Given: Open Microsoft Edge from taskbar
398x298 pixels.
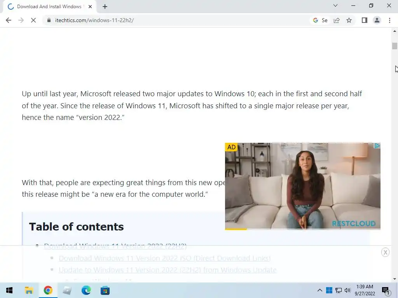Looking at the screenshot, I should [x=86, y=290].
